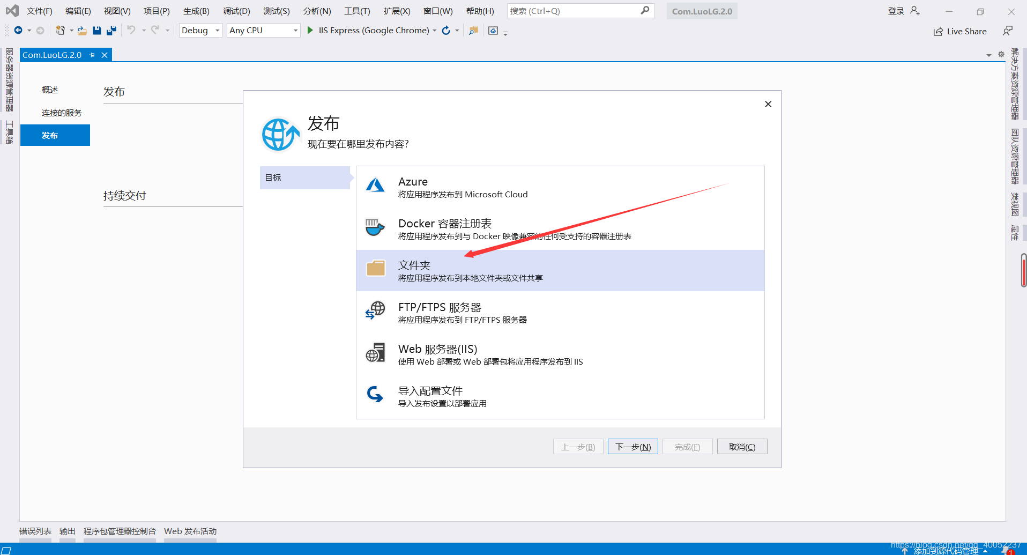Open the 输出 bottom panel tab
Screen dimensions: 1027x555
(68, 531)
